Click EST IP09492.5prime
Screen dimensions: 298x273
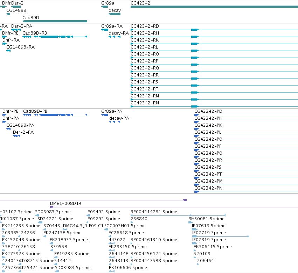[x=103, y=212]
